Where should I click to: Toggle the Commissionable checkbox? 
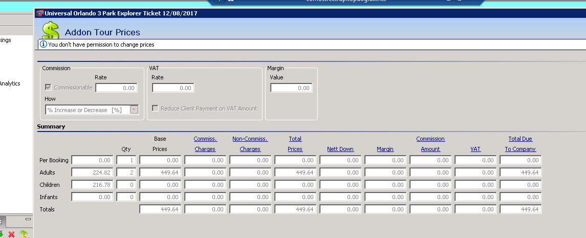[49, 88]
